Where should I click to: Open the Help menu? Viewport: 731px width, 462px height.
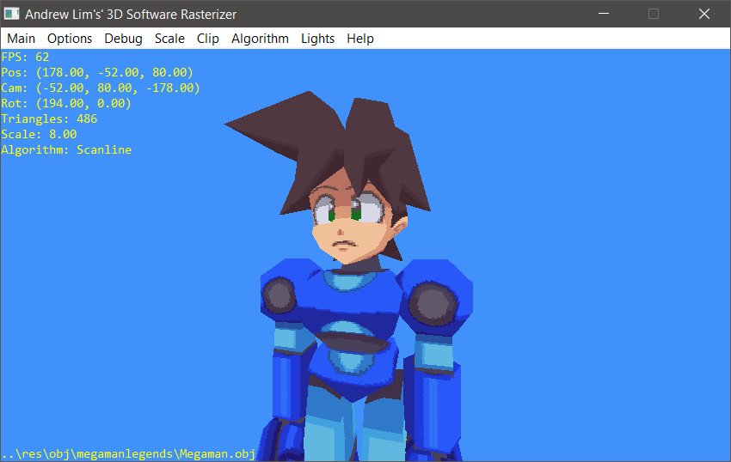point(359,39)
